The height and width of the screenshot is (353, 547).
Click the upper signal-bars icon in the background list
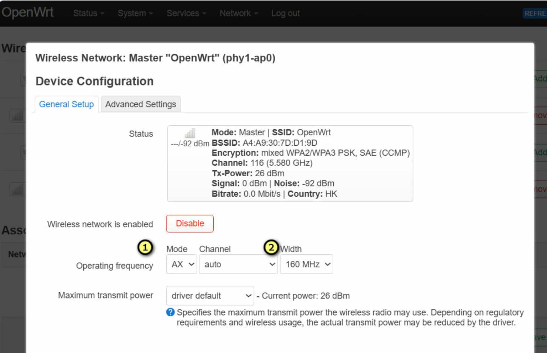(x=17, y=115)
